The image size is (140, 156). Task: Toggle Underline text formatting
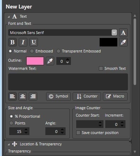[x=34, y=42]
